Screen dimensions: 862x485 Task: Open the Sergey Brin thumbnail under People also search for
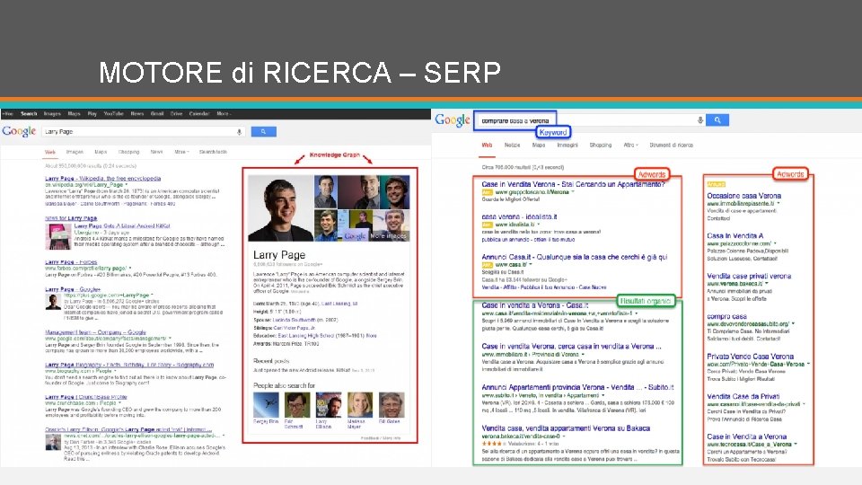(x=266, y=405)
